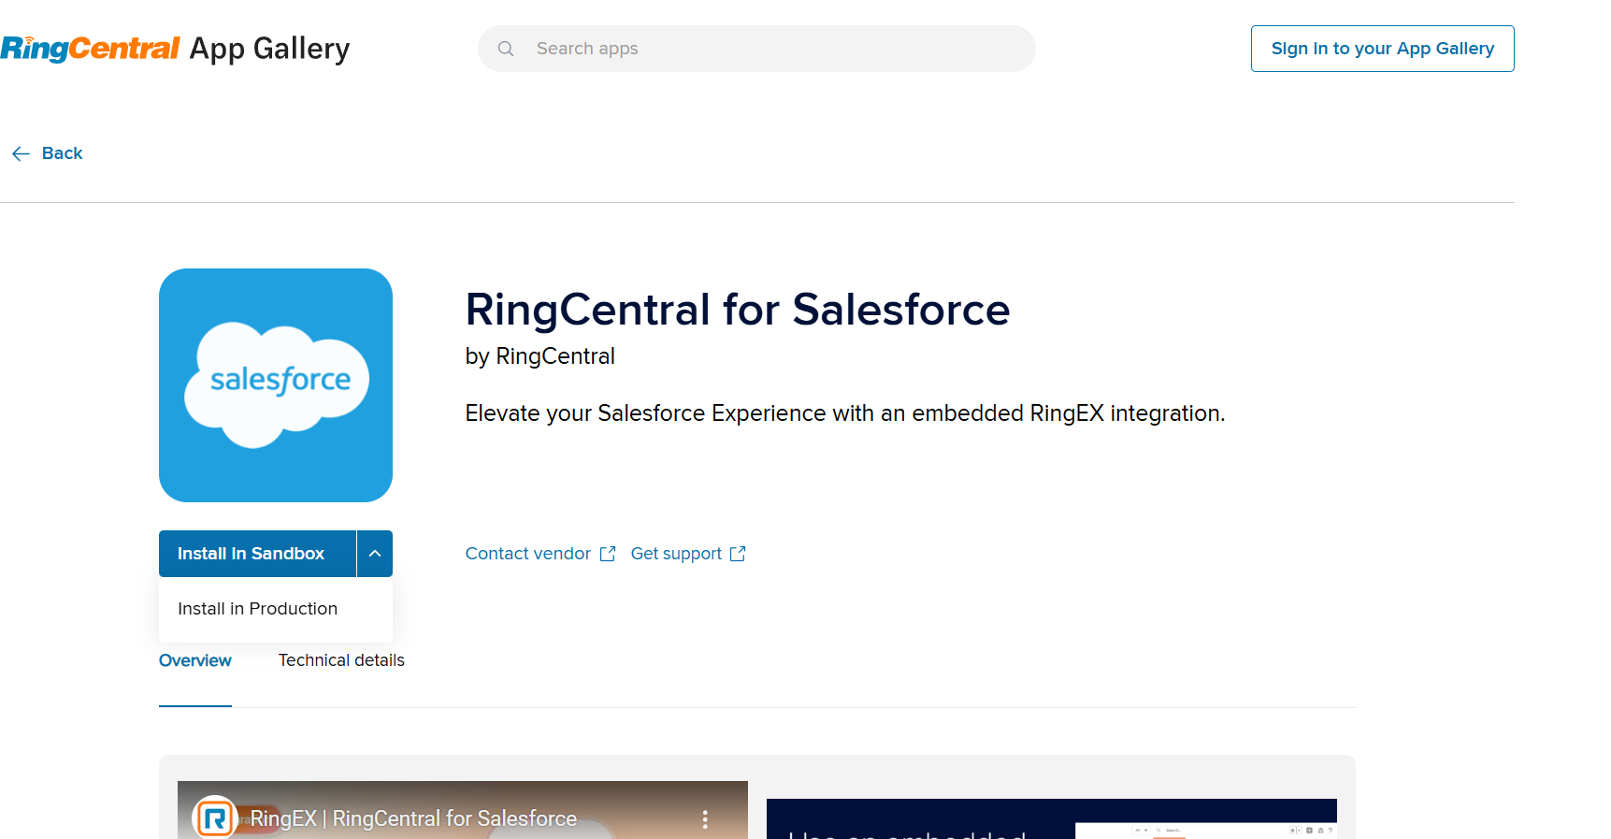Screen dimensions: 1611x839
Task: Go back using the Back link
Action: pos(62,153)
